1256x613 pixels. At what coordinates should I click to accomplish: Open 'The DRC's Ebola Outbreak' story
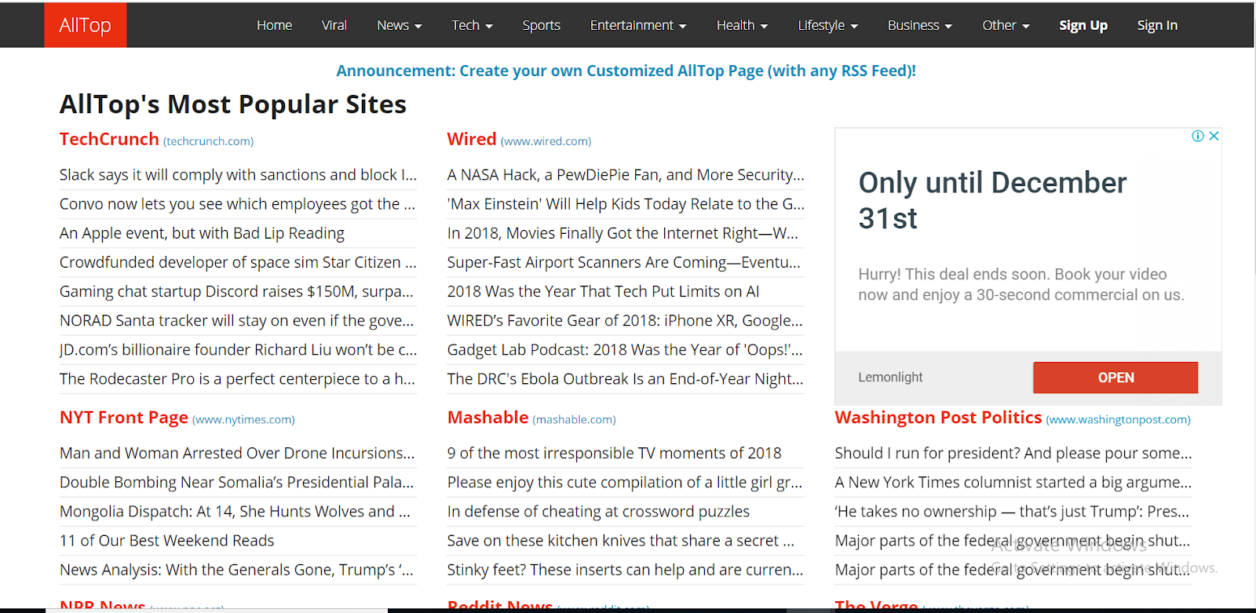point(626,378)
